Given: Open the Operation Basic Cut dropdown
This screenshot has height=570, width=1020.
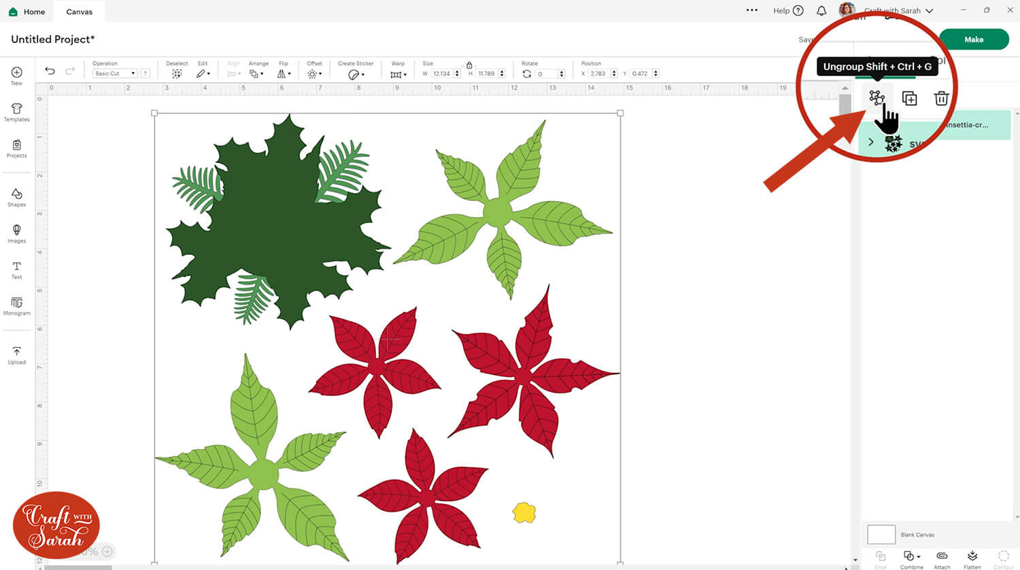Looking at the screenshot, I should (114, 73).
